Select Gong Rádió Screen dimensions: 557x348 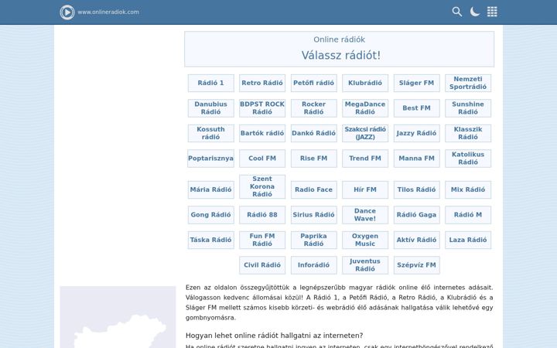[210, 215]
